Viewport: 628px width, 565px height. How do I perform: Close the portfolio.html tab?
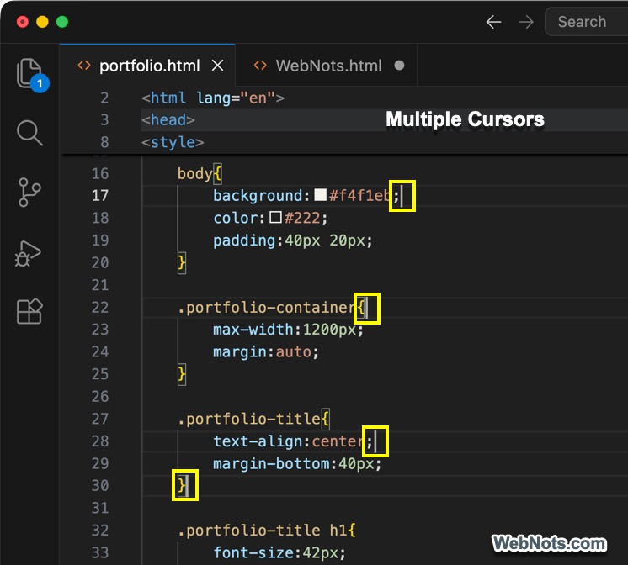tap(217, 66)
